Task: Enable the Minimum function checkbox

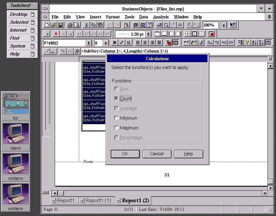Action: [116, 118]
